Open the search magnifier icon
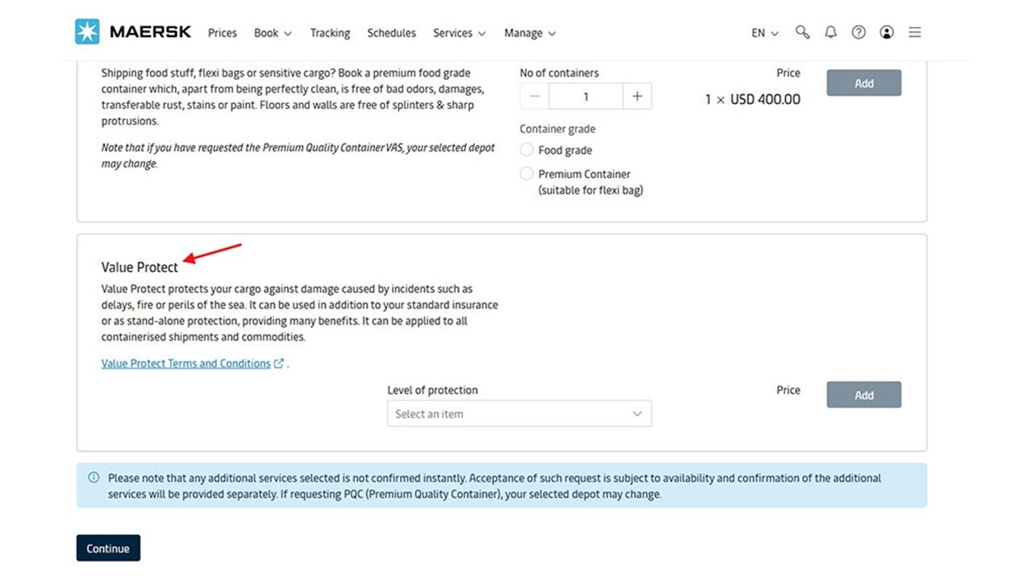Viewport: 1032px width, 580px height. click(x=802, y=32)
